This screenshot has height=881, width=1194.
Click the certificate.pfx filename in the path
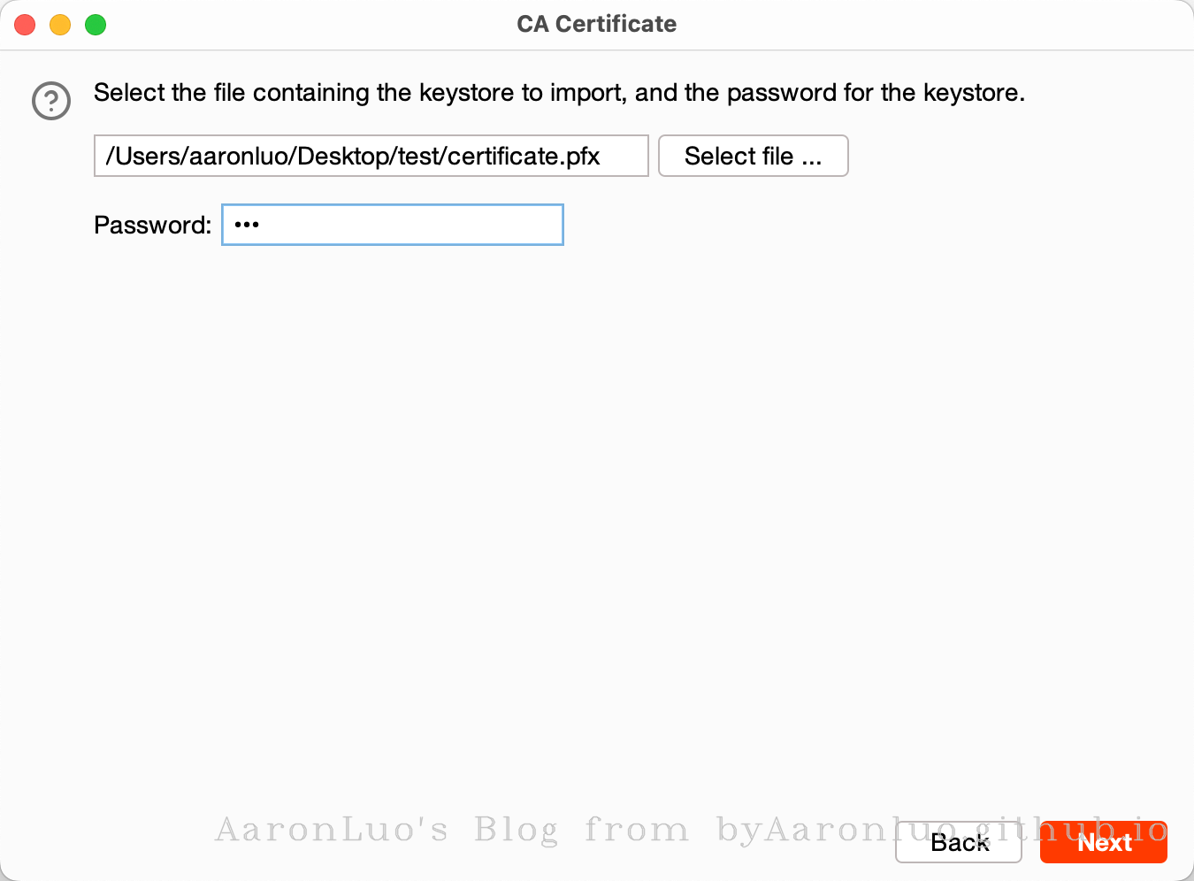524,157
